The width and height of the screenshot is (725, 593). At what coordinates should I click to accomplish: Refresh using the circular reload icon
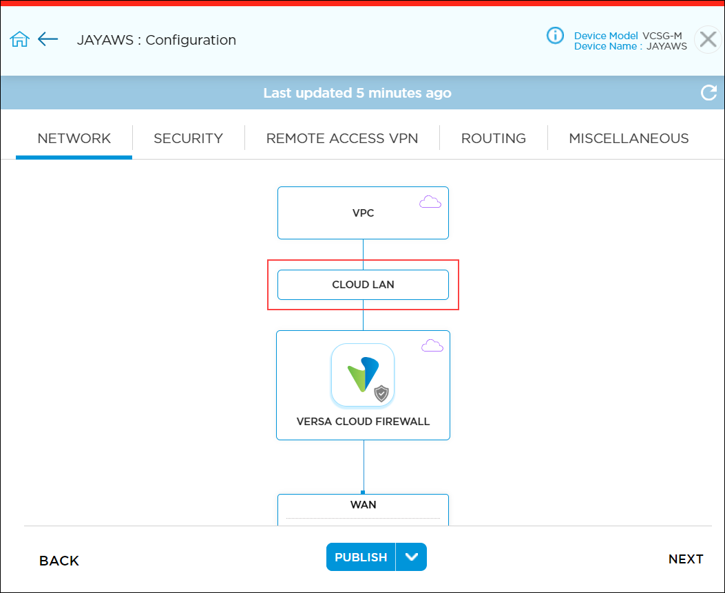[708, 92]
